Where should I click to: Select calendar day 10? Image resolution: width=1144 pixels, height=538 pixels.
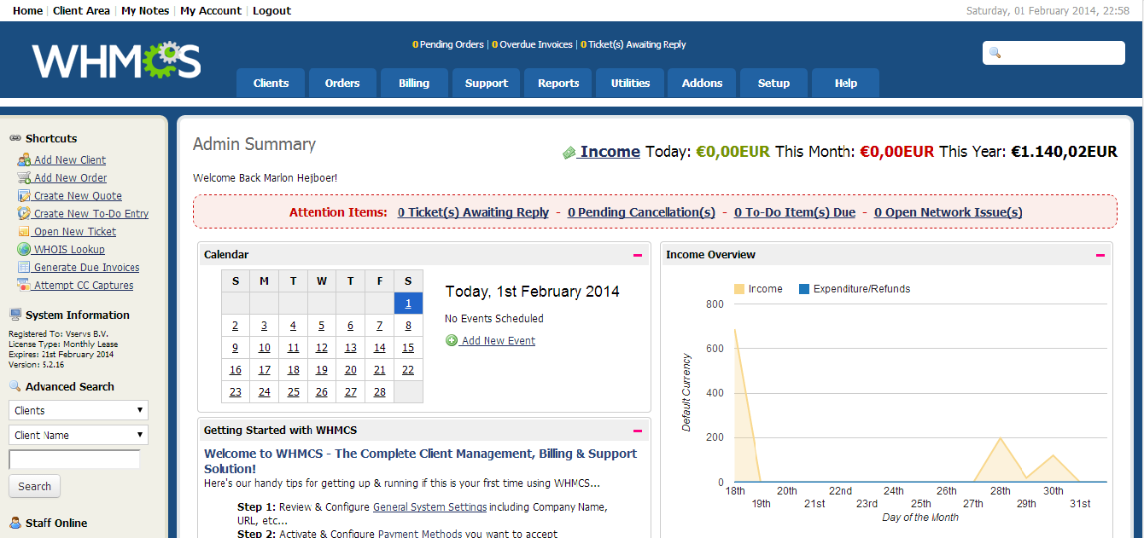pyautogui.click(x=265, y=348)
